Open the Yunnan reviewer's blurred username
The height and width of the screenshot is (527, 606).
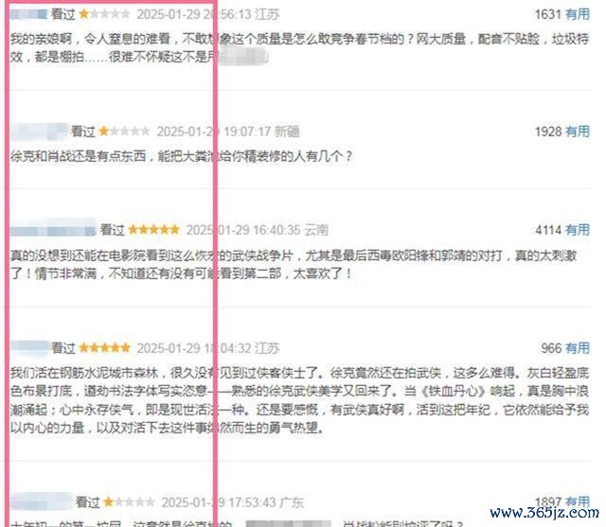coord(53,230)
